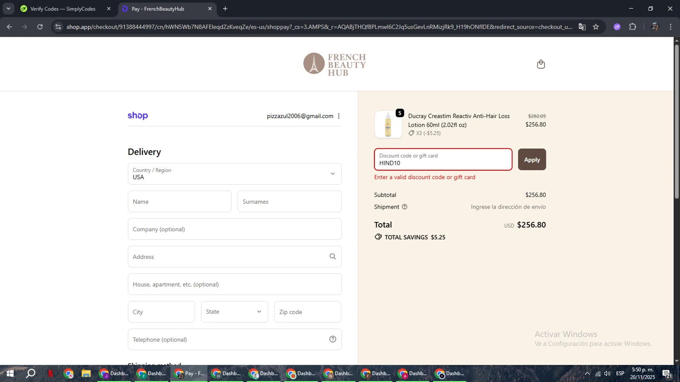The height and width of the screenshot is (382, 680).
Task: Show hidden system tray icons
Action: pyautogui.click(x=587, y=373)
